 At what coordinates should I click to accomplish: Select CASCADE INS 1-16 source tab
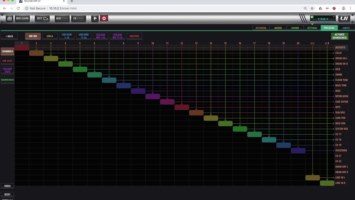pyautogui.click(x=100, y=36)
